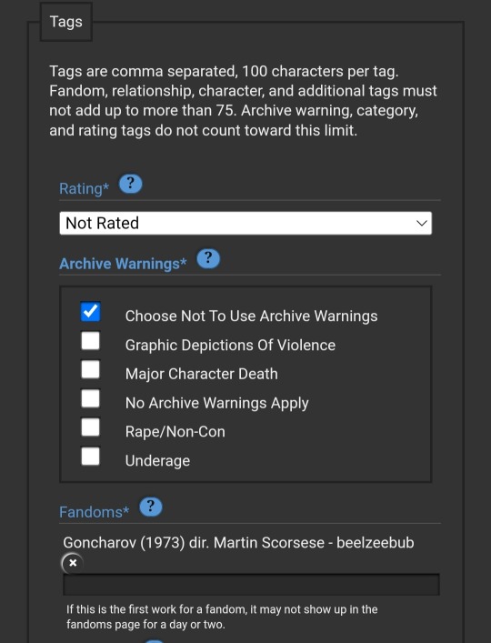Remove the Goncharov fandom tag with the x icon
Screen dimensions: 491x643
tap(73, 563)
